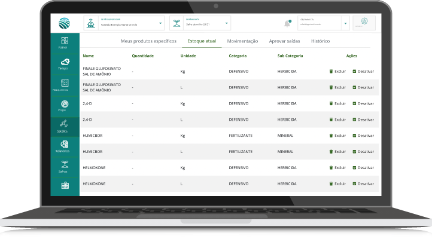The height and width of the screenshot is (239, 432).
Task: Toggle the Desativar checkbox for HELMOXONE Kg row
Action: click(354, 167)
